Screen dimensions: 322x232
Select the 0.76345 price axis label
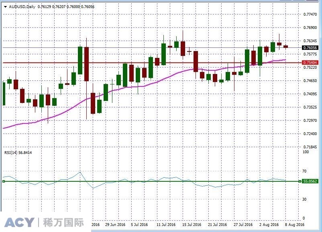point(310,41)
